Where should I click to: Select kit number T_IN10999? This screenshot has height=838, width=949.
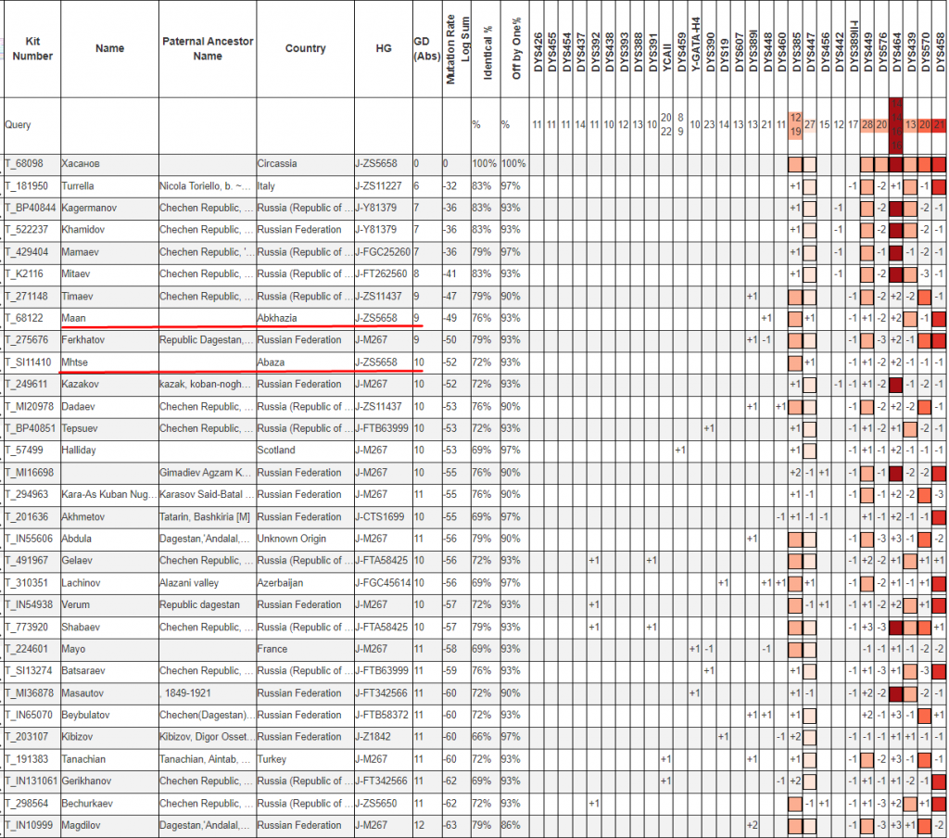31,825
